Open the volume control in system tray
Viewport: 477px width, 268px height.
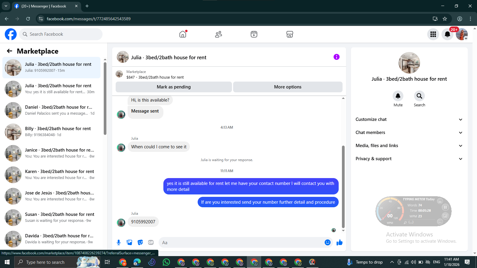pos(413,262)
